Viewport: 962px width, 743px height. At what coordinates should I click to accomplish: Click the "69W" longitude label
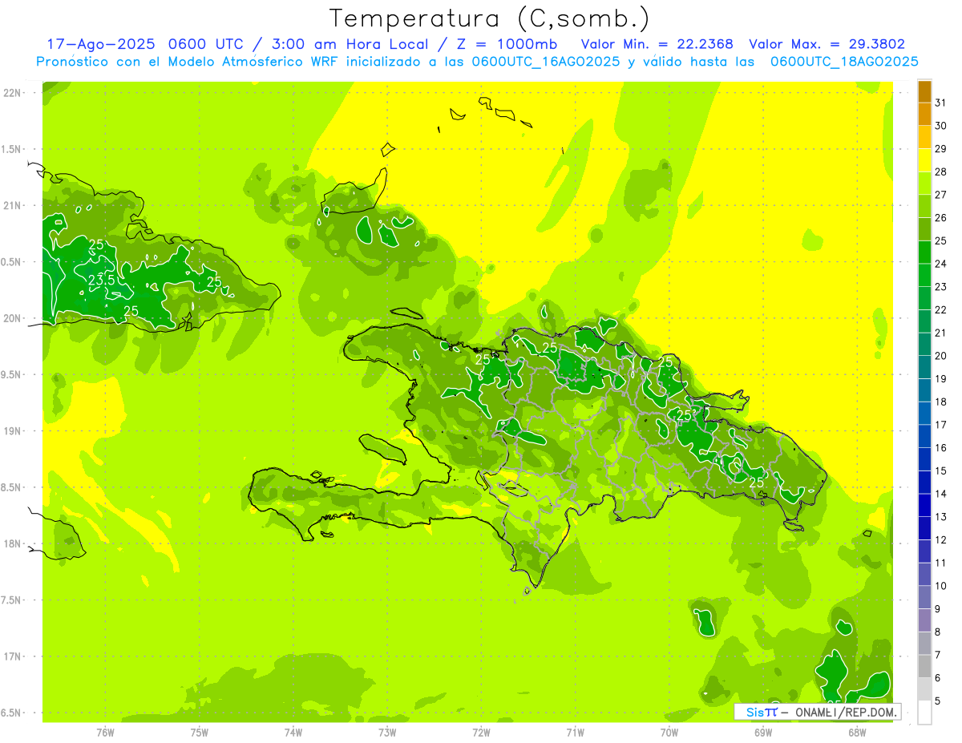tap(762, 732)
